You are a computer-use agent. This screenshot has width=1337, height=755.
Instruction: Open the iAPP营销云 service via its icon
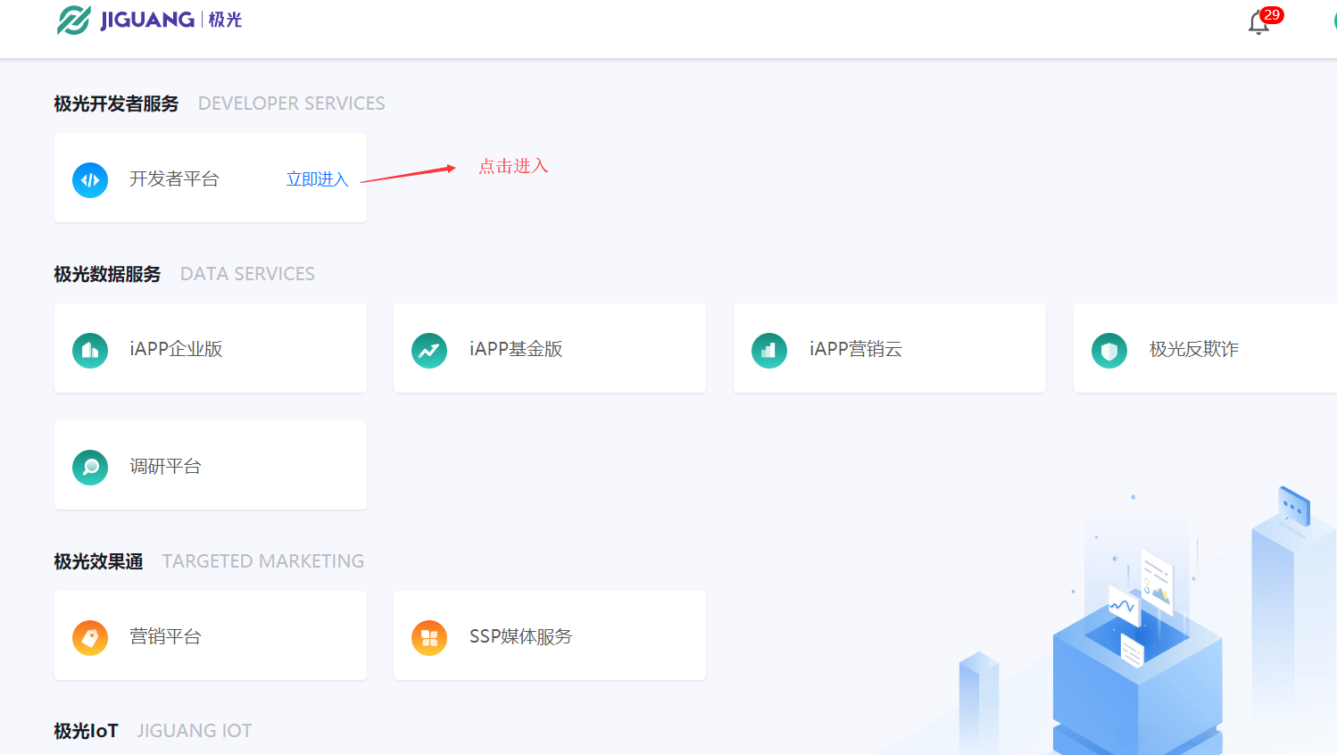(x=768, y=350)
